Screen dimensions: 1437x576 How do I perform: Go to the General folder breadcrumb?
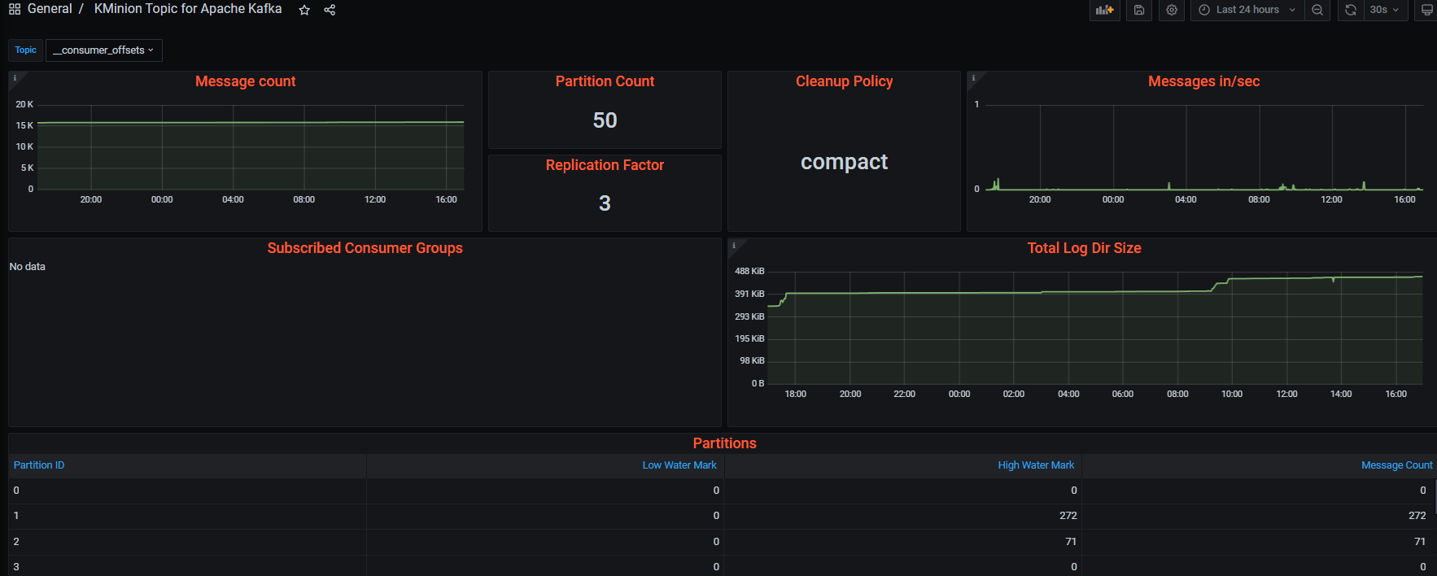(x=50, y=9)
